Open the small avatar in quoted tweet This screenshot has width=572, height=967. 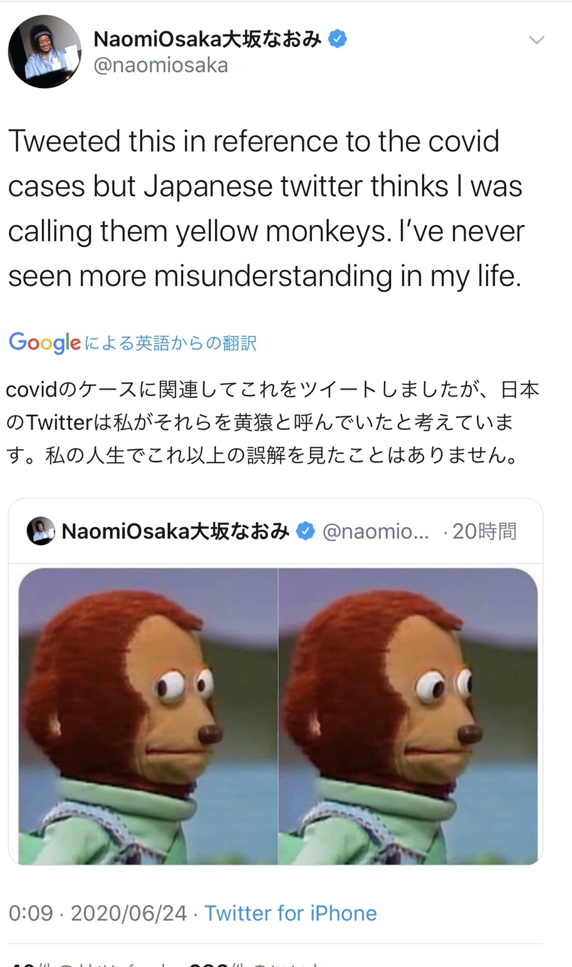41,531
